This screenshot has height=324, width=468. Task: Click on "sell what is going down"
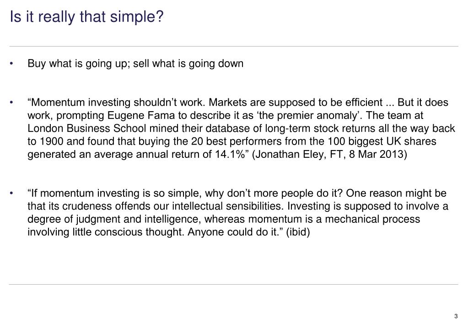(x=188, y=64)
